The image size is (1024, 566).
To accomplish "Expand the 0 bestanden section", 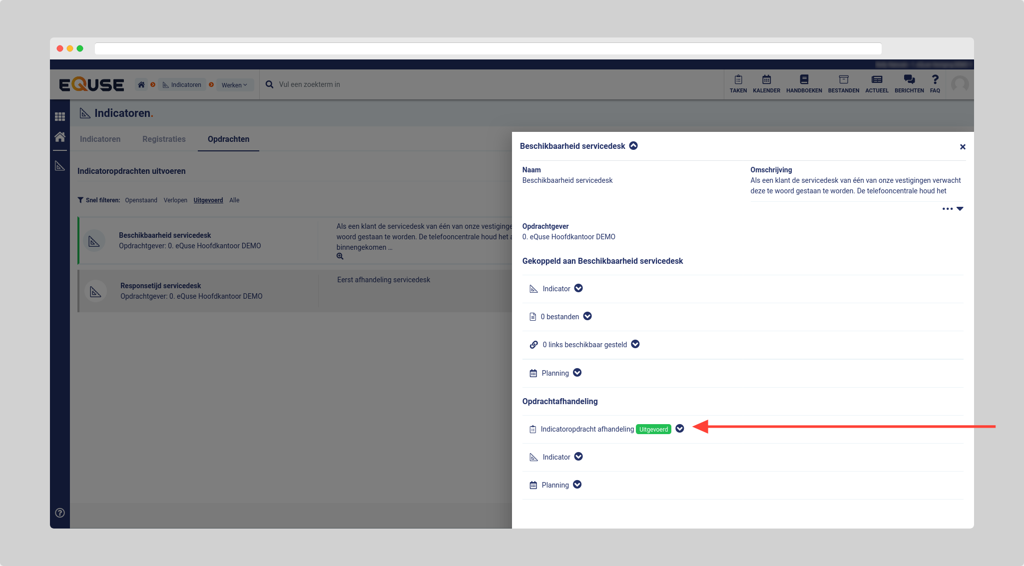I will pyautogui.click(x=587, y=316).
